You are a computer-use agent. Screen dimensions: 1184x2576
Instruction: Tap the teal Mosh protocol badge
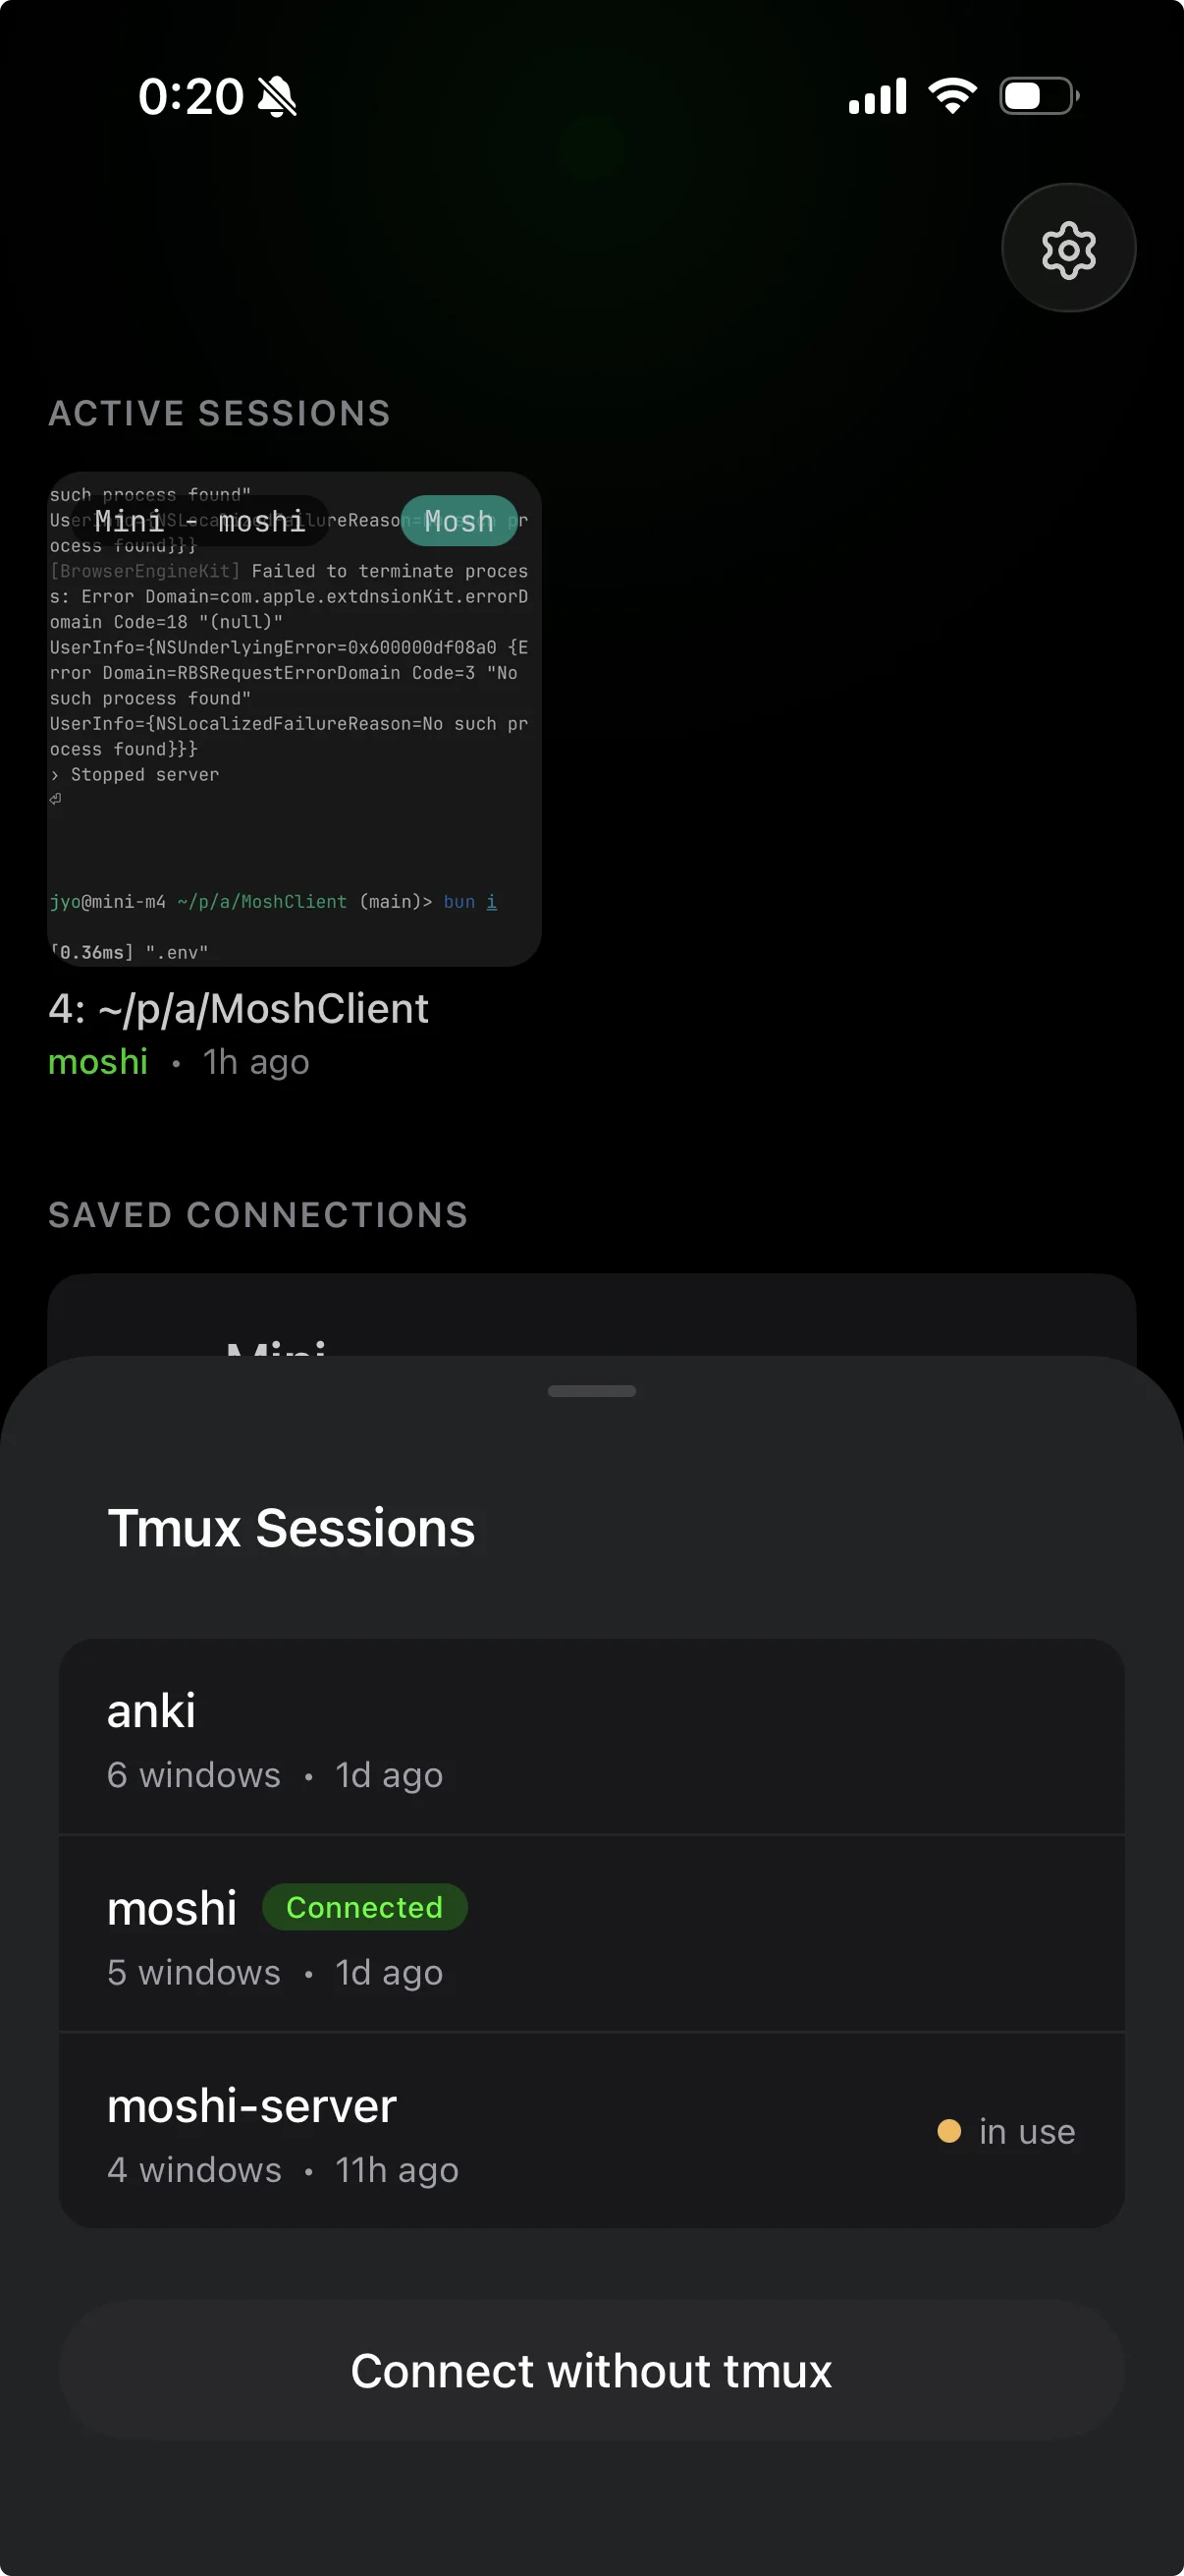(458, 520)
